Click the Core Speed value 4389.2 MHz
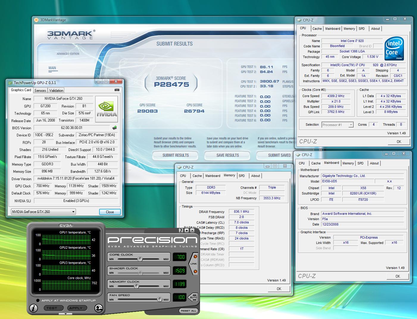Viewport: 417px width, 319px height. (x=336, y=96)
